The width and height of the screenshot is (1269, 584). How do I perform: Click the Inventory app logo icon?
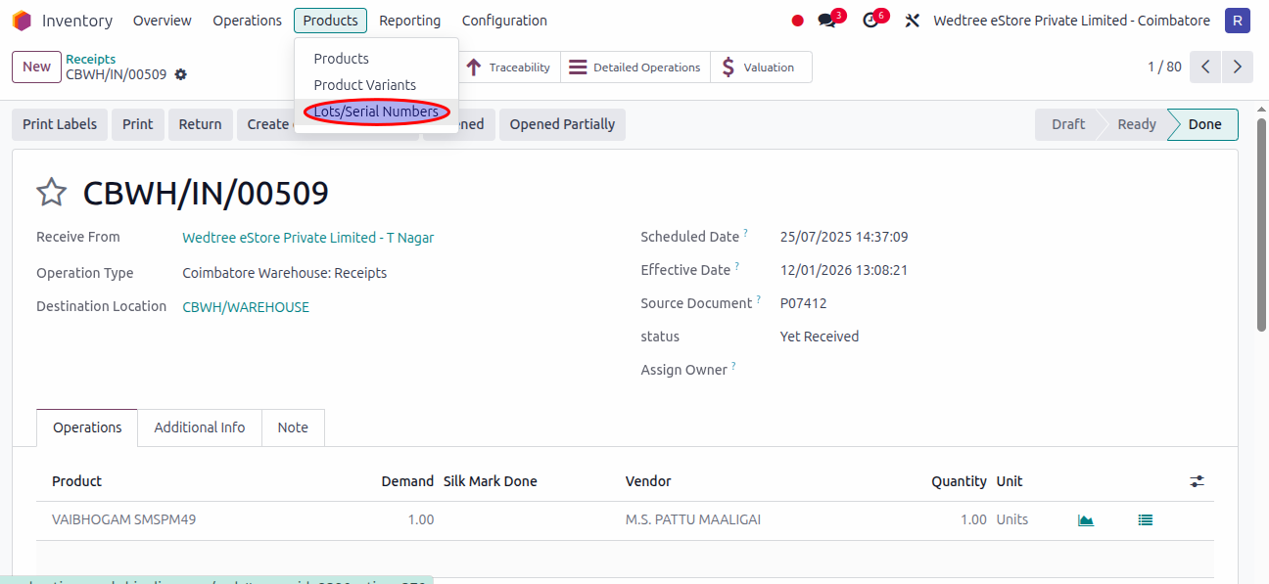22,21
